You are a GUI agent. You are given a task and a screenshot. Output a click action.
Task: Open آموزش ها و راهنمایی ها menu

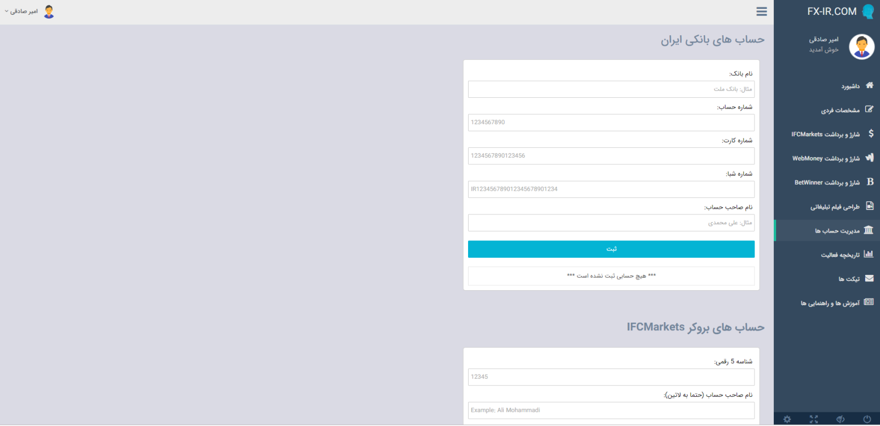[x=829, y=303]
